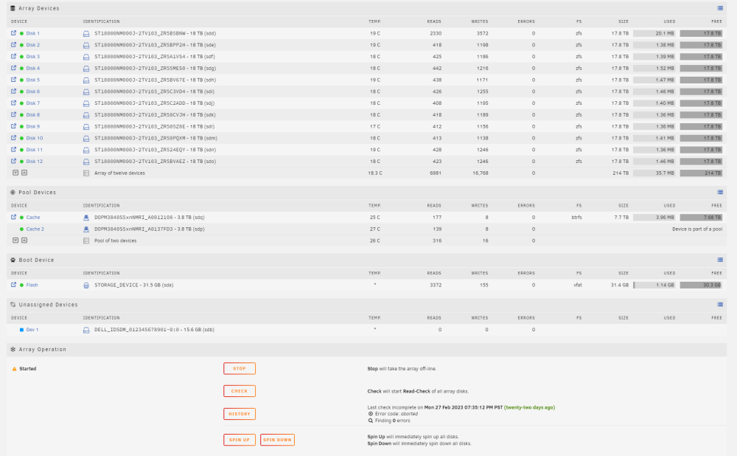The height and width of the screenshot is (456, 737).
Task: Click the green status dot of Cache 2
Action: [21, 229]
